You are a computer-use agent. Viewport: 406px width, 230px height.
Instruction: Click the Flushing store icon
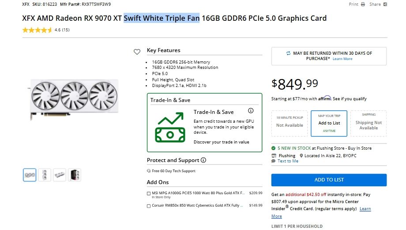[x=274, y=156]
